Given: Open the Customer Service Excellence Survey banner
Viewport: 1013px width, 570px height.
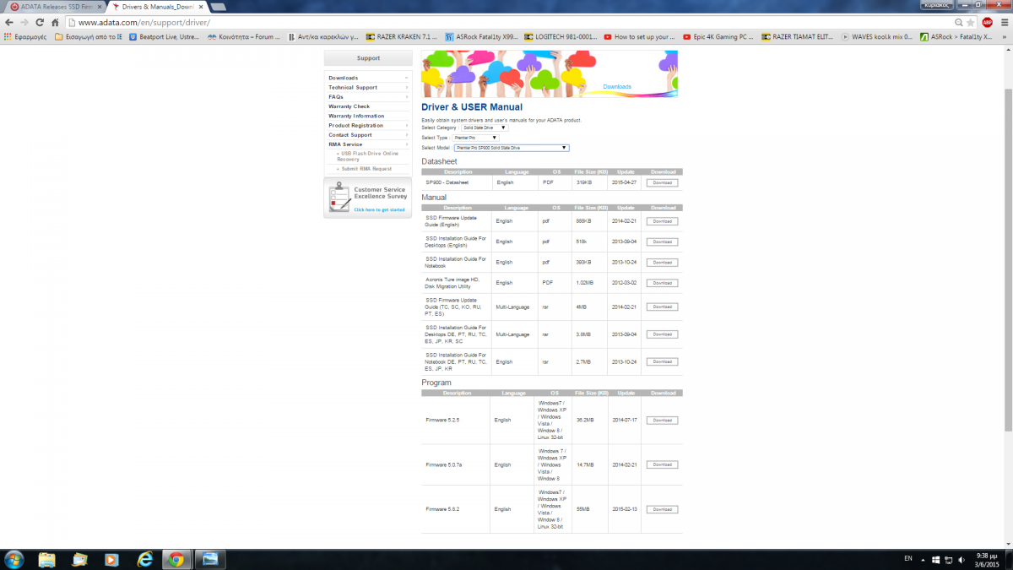Looking at the screenshot, I should tap(367, 198).
